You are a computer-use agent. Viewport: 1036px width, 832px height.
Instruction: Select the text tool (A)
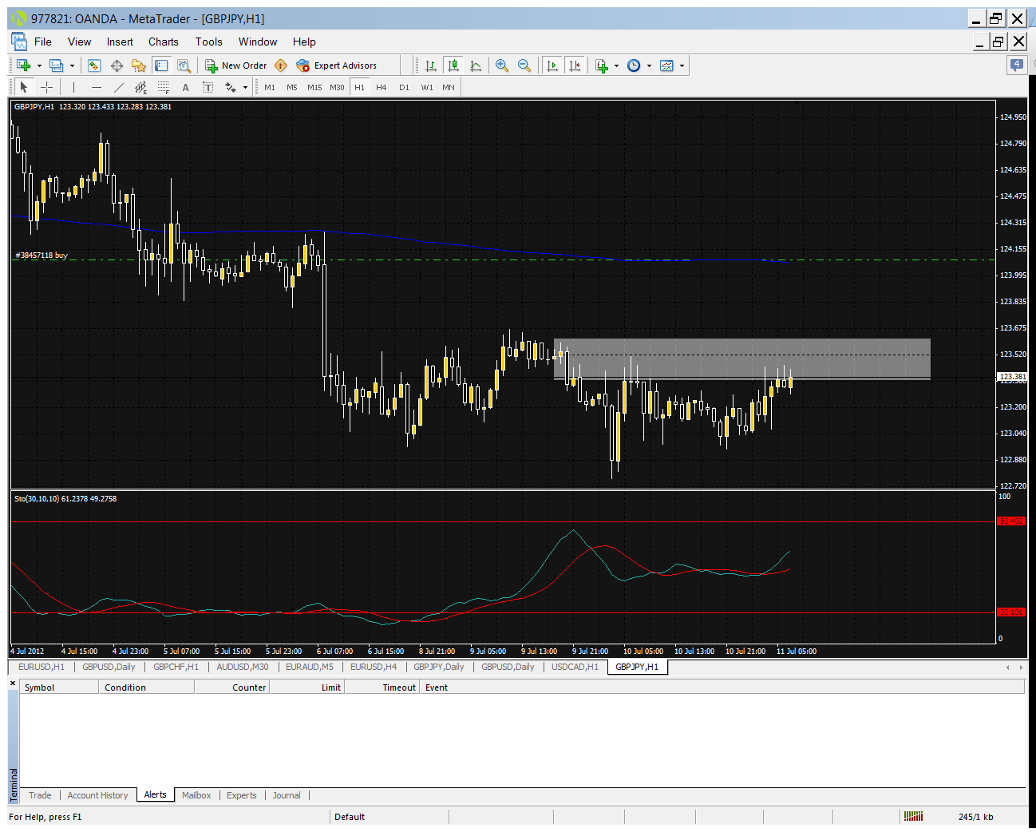(186, 87)
